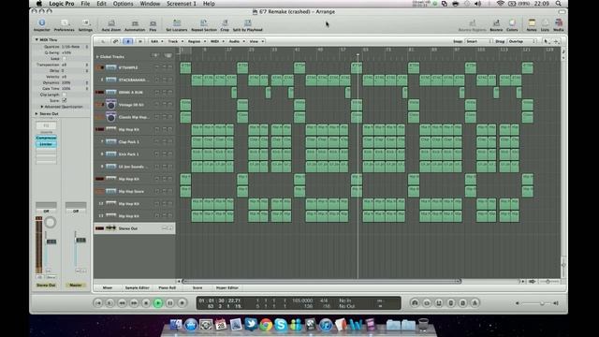This screenshot has width=599, height=337.
Task: Switch to the Sample Editor tab
Action: [x=138, y=287]
